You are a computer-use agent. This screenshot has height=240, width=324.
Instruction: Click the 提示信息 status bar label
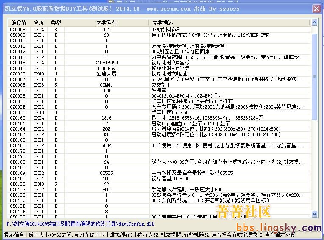point(14,235)
